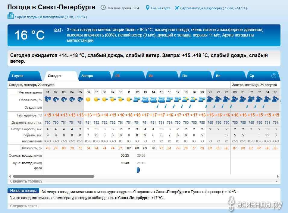The image size is (288, 213).
Task: Click pressure value 752 at 07 hour
Action: [96, 122]
